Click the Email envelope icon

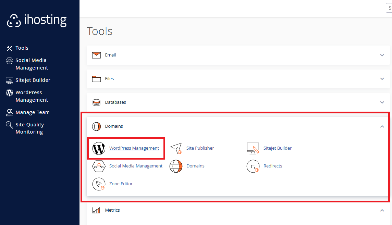click(97, 55)
